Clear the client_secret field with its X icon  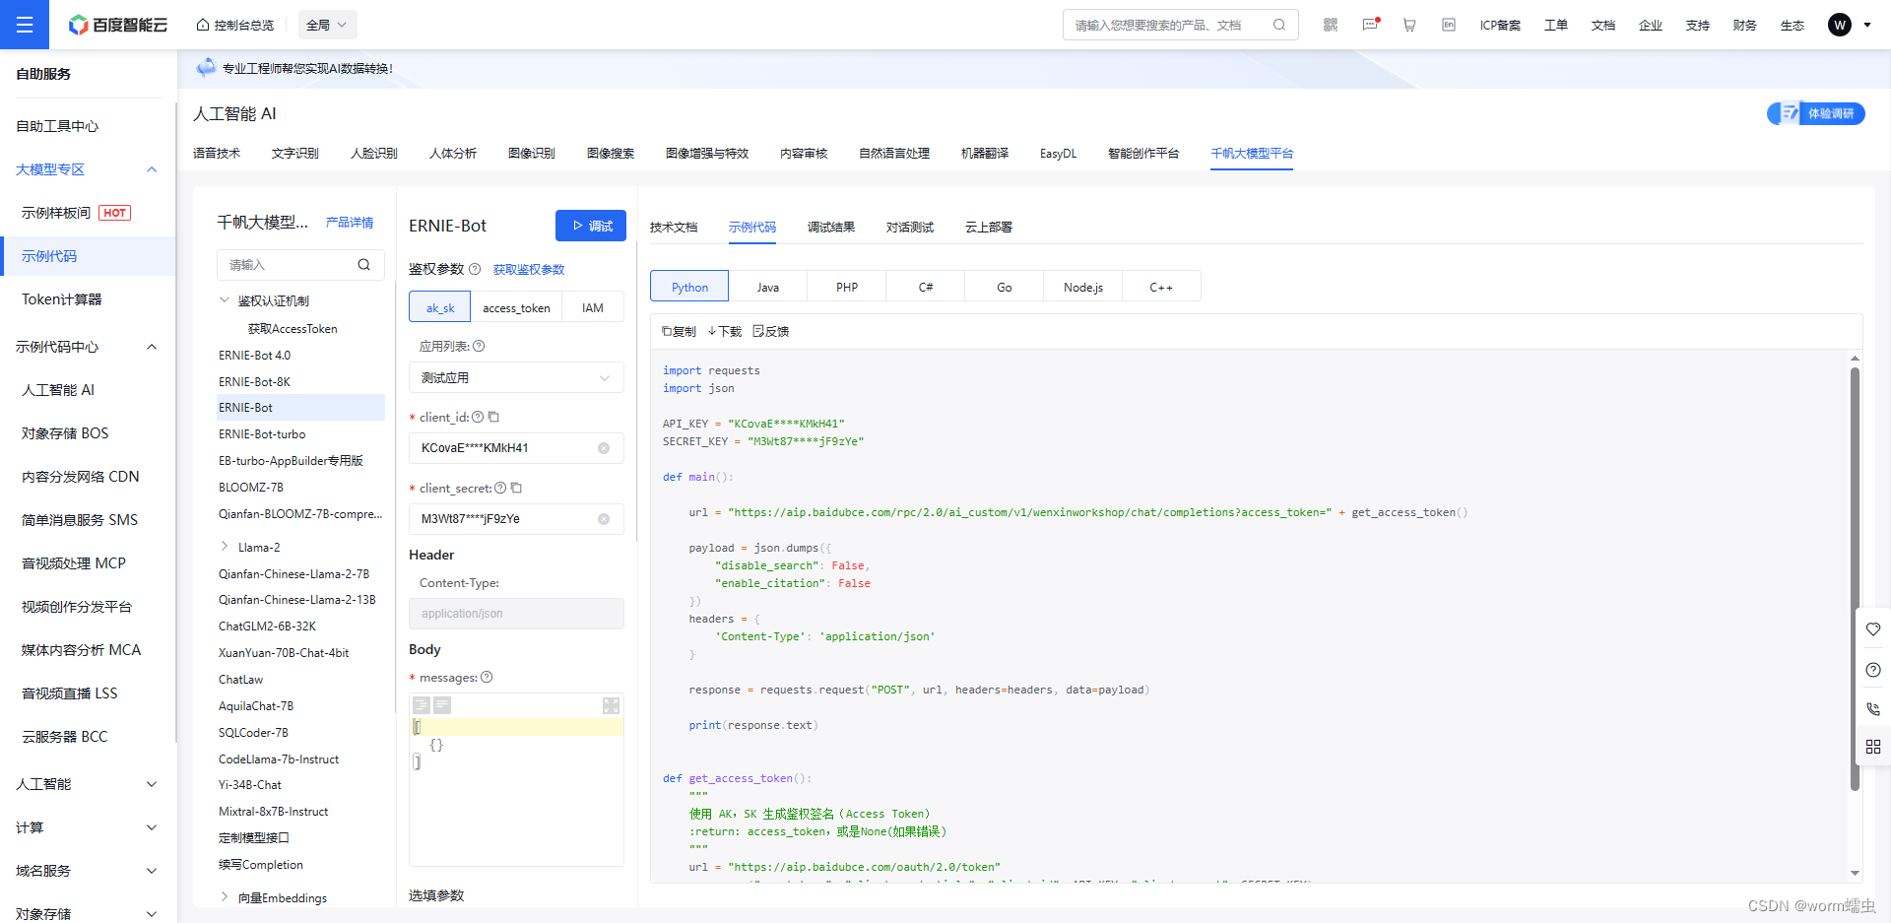[x=604, y=519]
